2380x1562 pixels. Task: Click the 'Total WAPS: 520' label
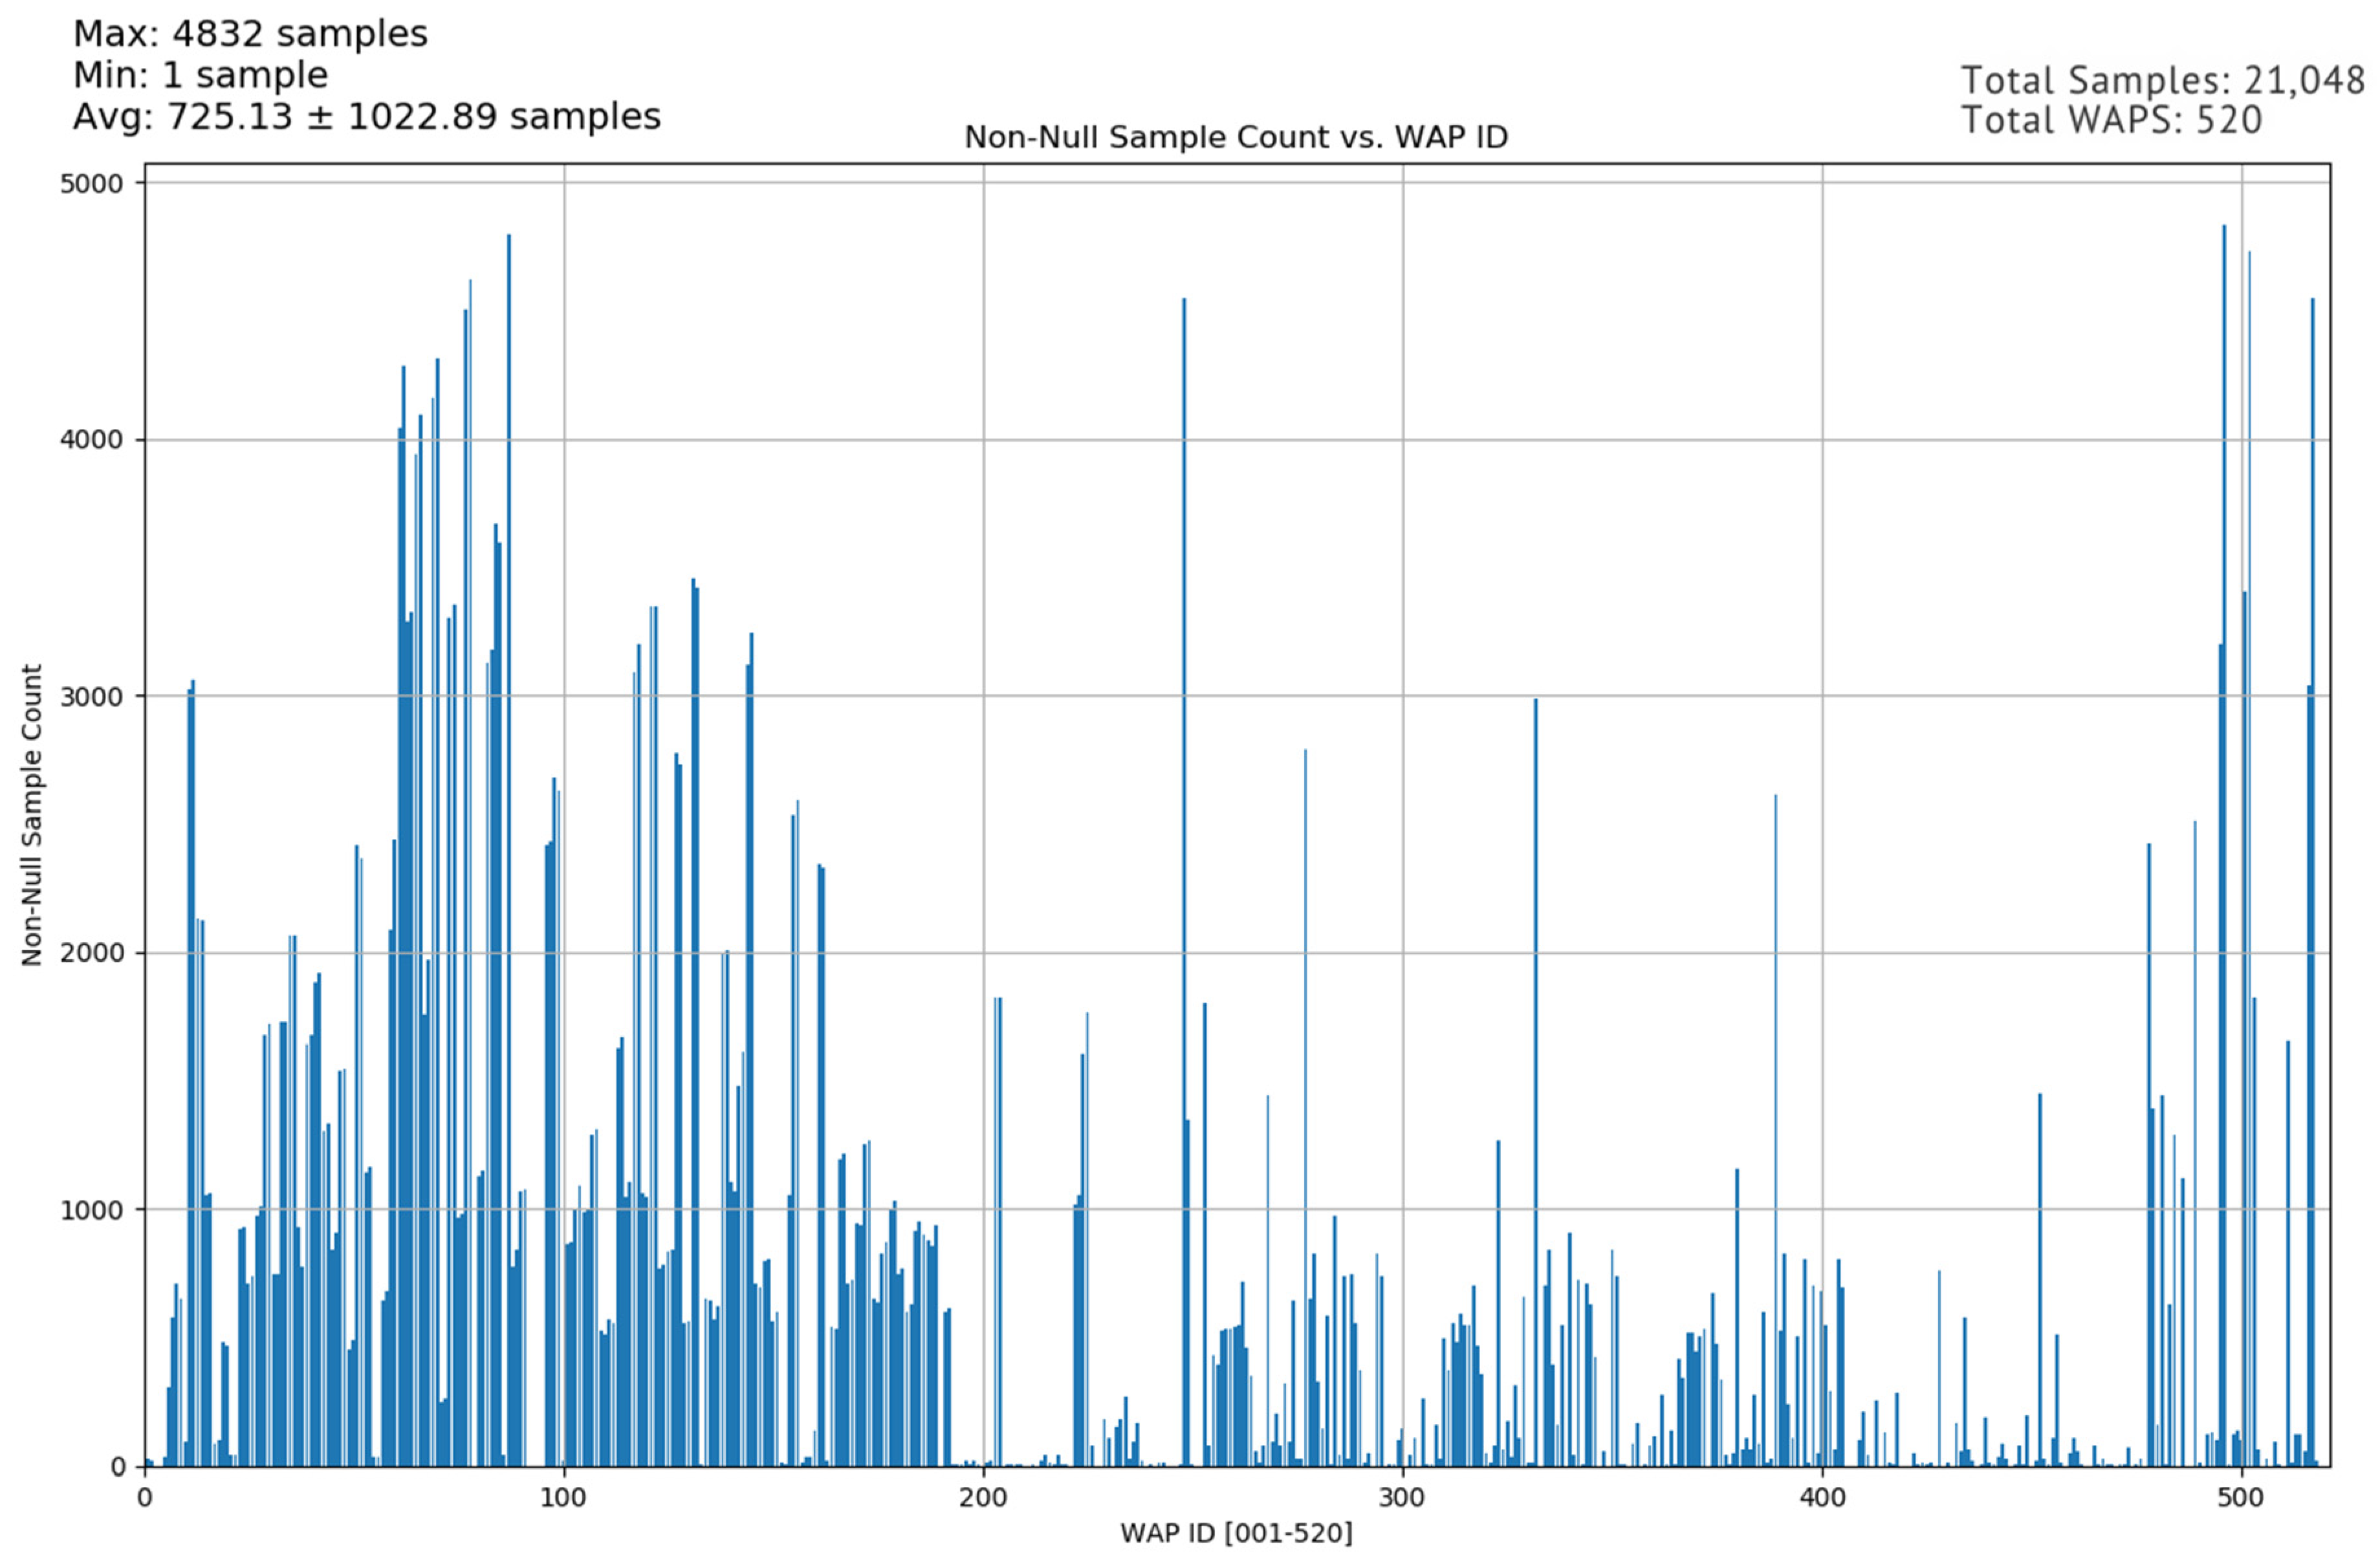[x=2111, y=120]
